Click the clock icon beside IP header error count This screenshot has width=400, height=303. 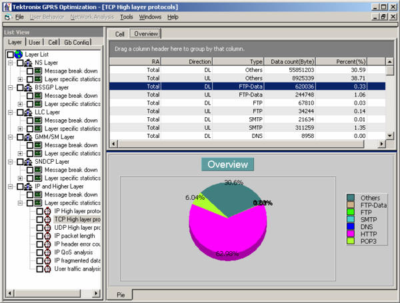[x=48, y=244]
